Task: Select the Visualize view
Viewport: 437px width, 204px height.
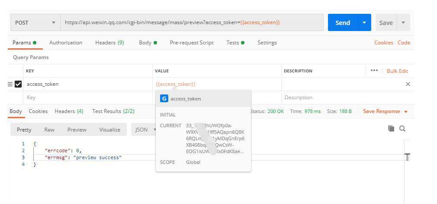Action: (x=110, y=129)
